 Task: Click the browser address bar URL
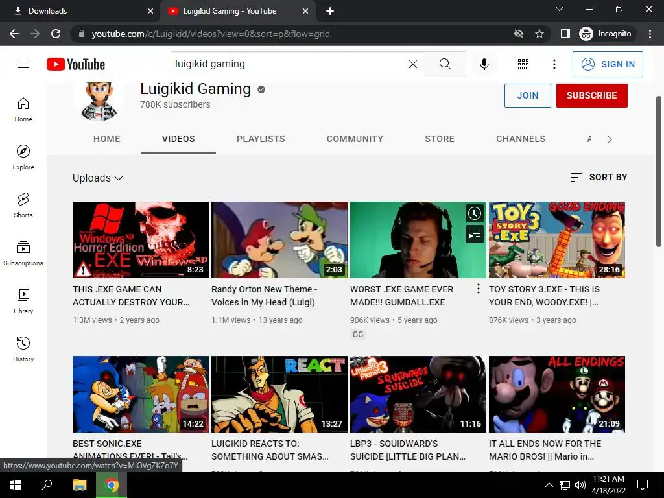pos(211,34)
